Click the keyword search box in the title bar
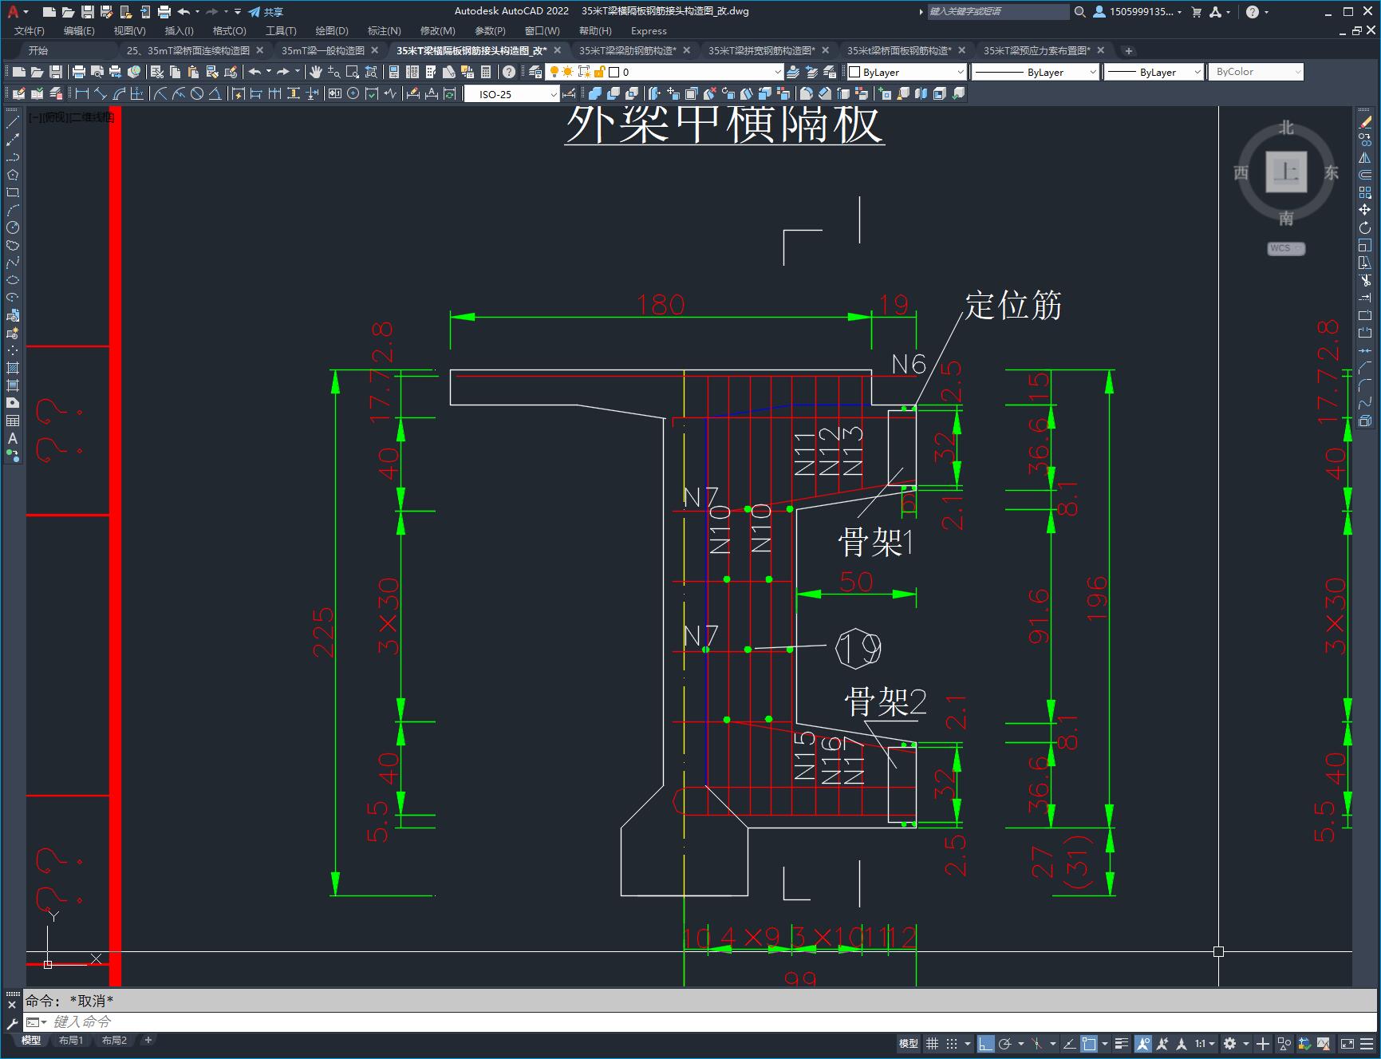This screenshot has height=1059, width=1381. point(998,12)
